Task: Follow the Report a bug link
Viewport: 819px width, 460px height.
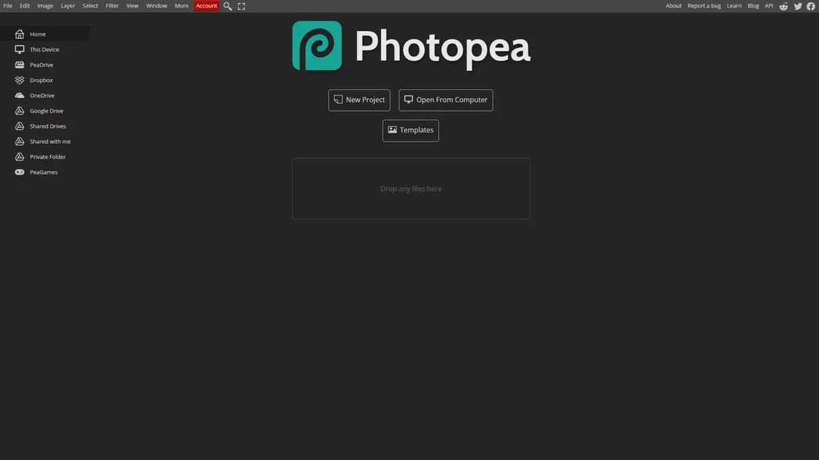Action: pos(704,6)
